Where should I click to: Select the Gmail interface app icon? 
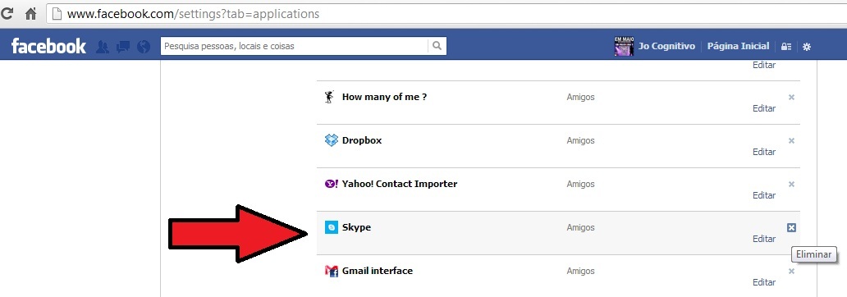click(x=331, y=271)
